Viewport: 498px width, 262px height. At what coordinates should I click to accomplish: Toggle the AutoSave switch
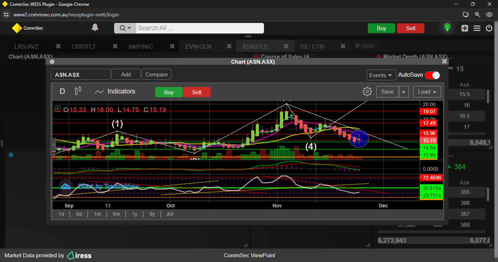pyautogui.click(x=432, y=75)
